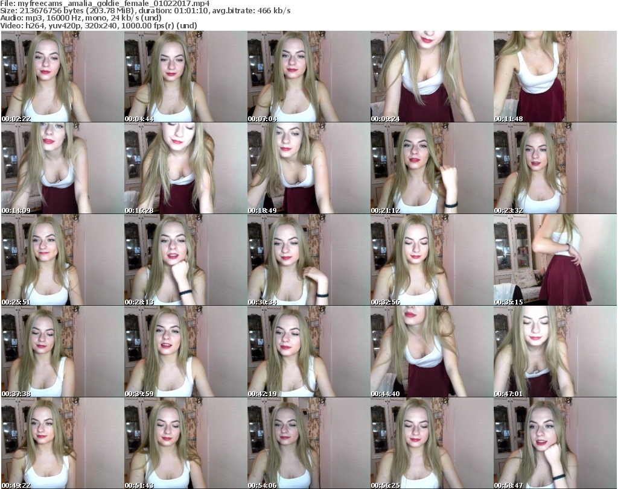Click the File name header line
The image size is (618, 489).
(x=105, y=4)
